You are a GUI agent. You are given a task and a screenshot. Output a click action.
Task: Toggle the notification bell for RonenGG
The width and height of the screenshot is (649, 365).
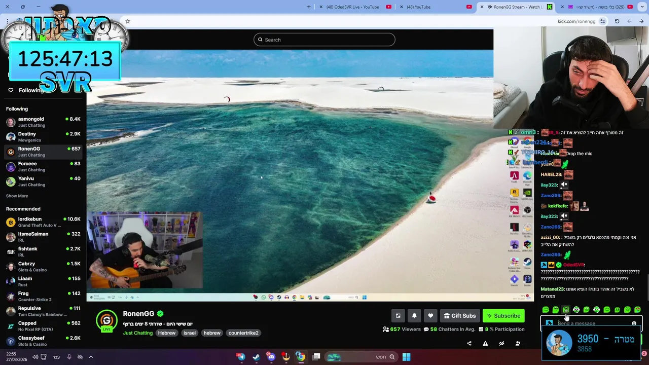point(414,316)
